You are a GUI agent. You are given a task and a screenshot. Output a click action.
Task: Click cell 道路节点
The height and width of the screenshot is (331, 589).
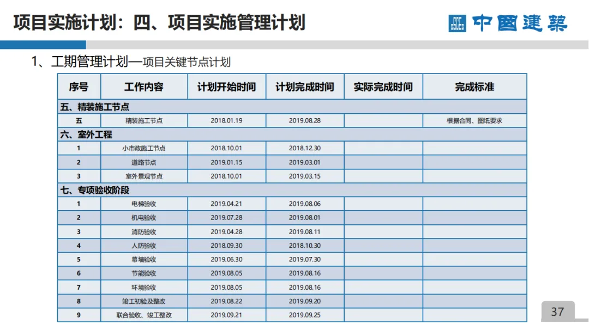point(144,162)
